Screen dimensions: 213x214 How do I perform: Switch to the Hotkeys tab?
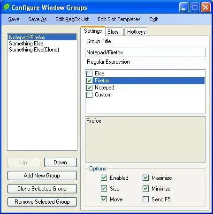click(x=136, y=32)
